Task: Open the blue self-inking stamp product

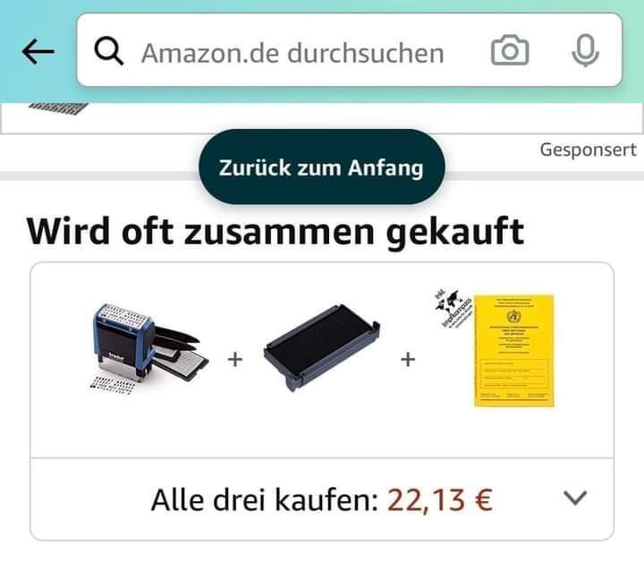Action: click(148, 349)
